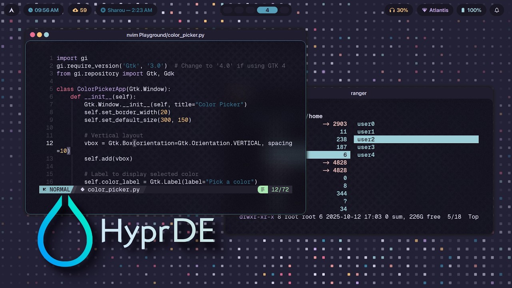Select user4 in ranger

pos(366,155)
